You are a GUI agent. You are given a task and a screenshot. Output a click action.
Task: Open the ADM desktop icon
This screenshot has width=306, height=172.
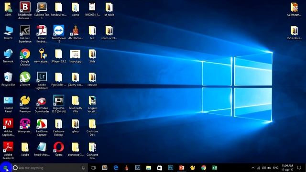tap(8, 9)
